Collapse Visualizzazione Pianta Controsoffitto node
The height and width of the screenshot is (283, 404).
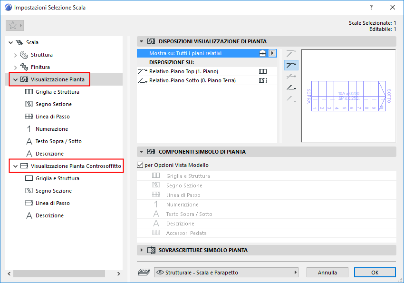(16, 166)
